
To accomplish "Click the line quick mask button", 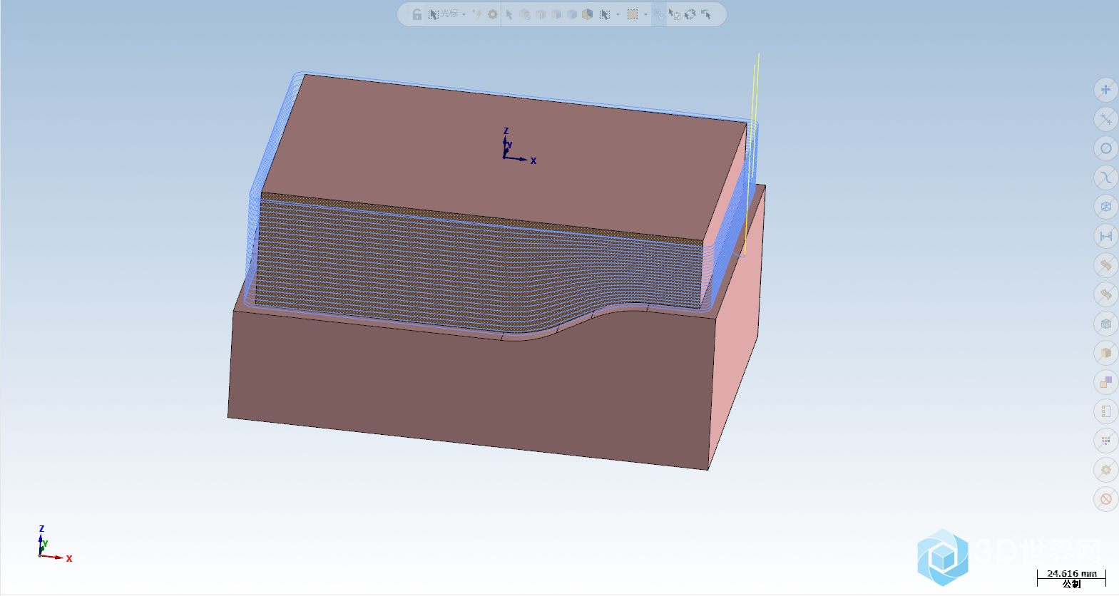I will click(1105, 119).
